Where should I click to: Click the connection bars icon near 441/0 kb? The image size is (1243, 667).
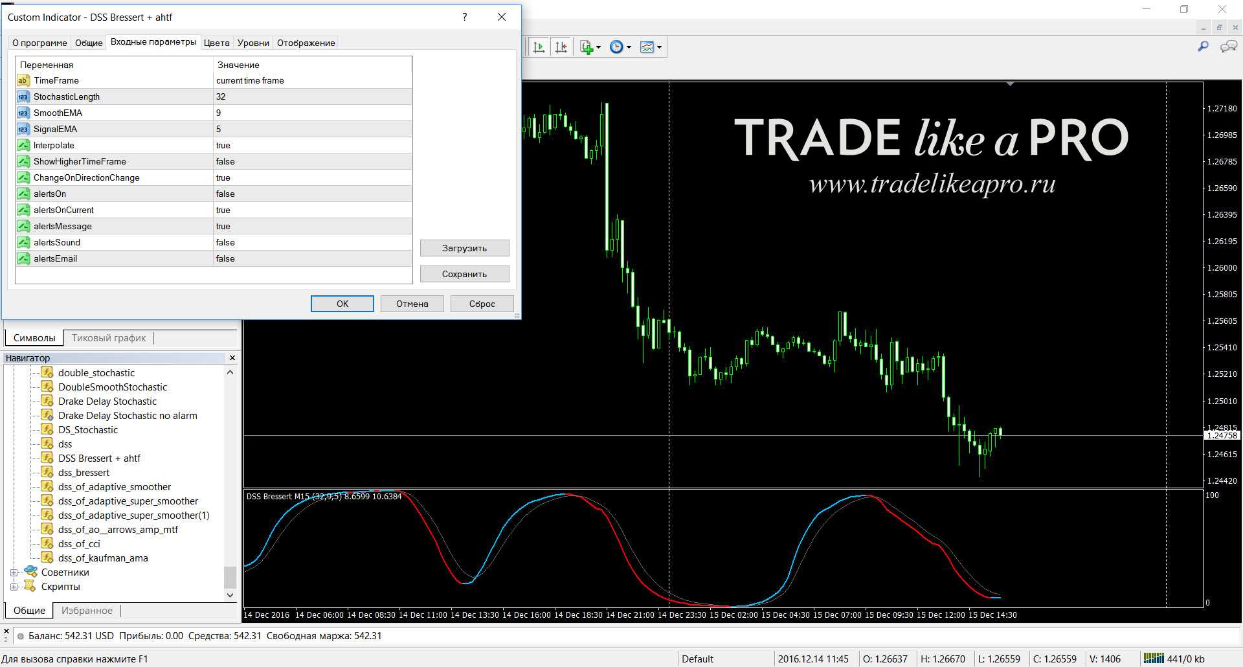click(x=1153, y=659)
